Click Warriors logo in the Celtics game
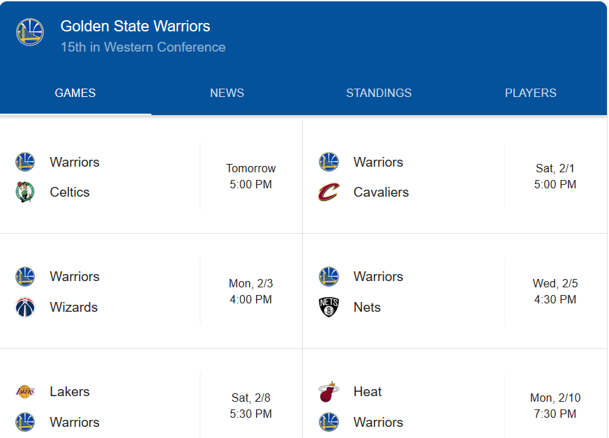609x438 pixels. (25, 162)
